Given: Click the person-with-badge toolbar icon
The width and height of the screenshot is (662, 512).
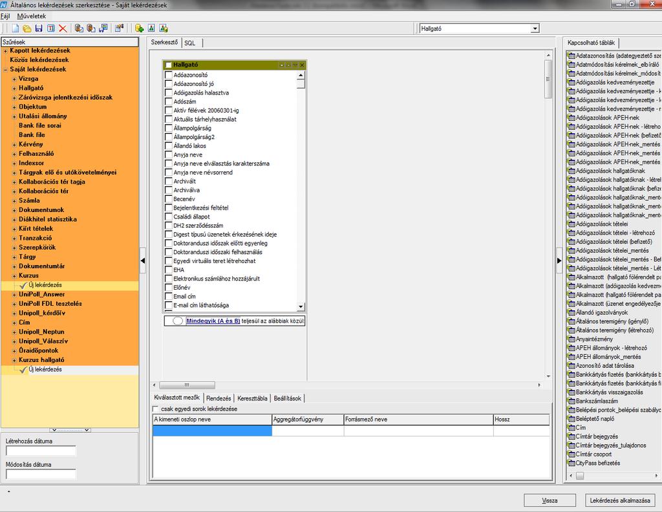Looking at the screenshot, I should click(x=164, y=28).
